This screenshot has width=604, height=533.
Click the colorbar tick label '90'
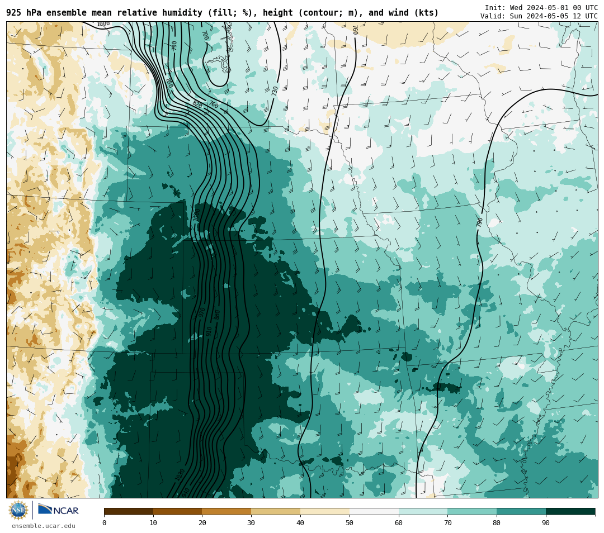pos(546,522)
